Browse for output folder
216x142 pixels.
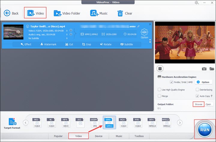coord(199,104)
